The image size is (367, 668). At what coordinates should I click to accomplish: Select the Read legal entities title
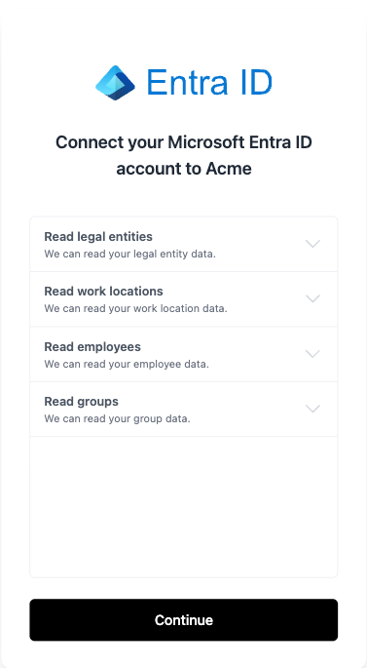[98, 236]
